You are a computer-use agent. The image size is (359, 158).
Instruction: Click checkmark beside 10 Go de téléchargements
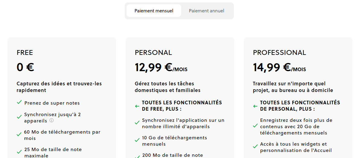click(x=137, y=140)
